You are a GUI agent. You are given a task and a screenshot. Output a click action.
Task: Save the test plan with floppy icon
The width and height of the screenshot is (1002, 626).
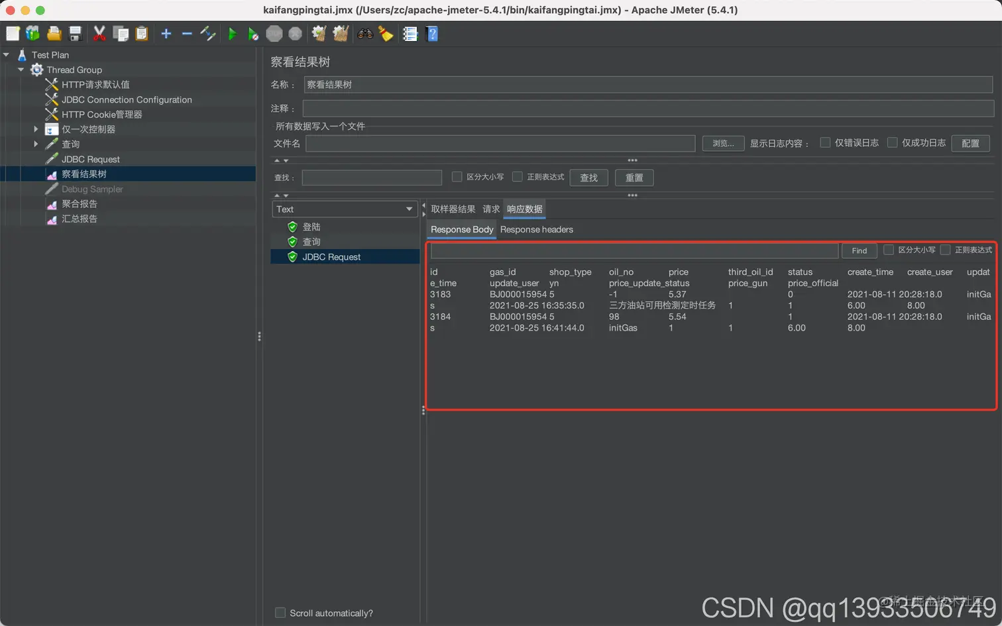pos(75,34)
